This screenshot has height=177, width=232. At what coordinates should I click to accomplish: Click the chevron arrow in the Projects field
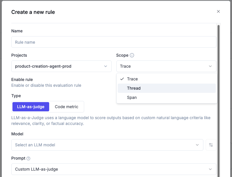click(106, 66)
